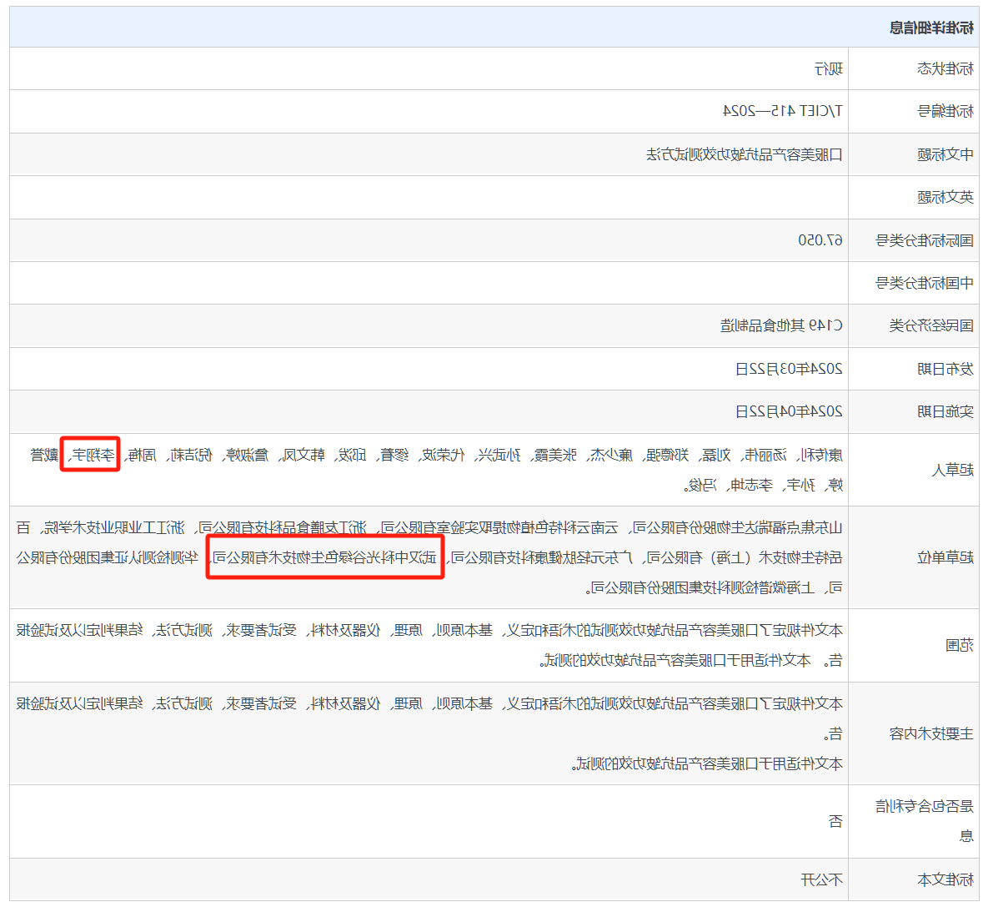Image resolution: width=988 pixels, height=907 pixels.
Task: Click the 标准详细信息 header bar
Action: tap(494, 28)
